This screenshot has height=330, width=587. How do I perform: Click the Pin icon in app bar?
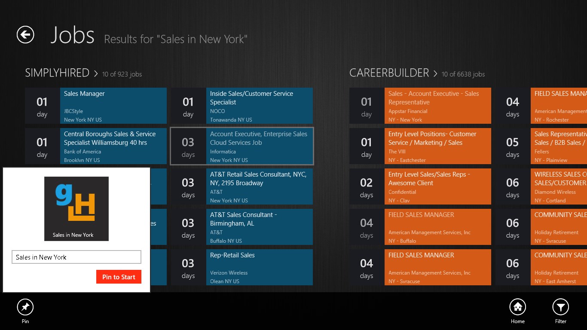click(x=25, y=307)
